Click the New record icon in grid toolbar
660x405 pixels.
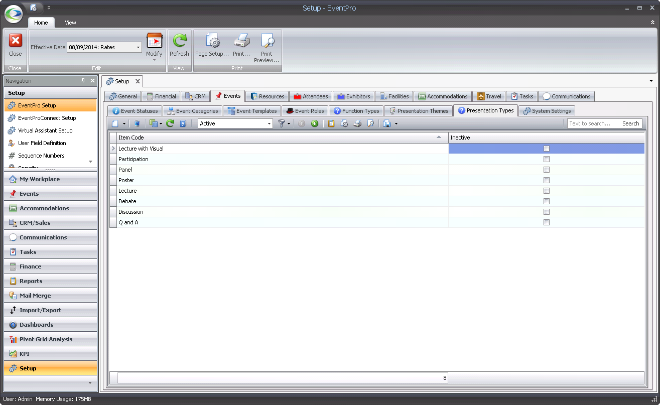coord(115,123)
